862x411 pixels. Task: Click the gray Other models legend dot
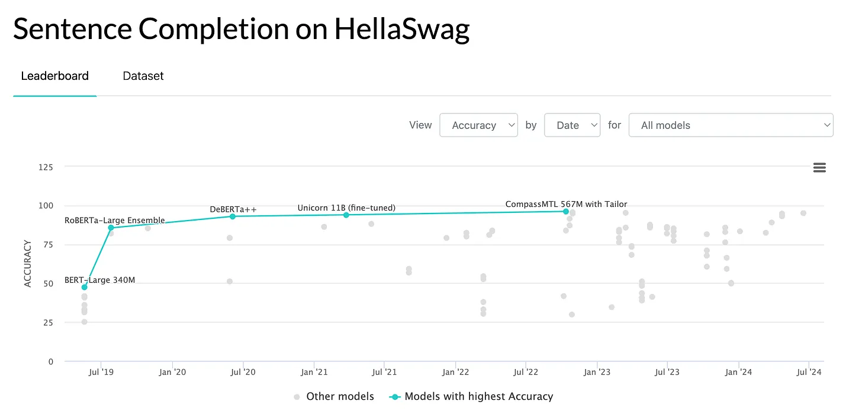click(296, 397)
